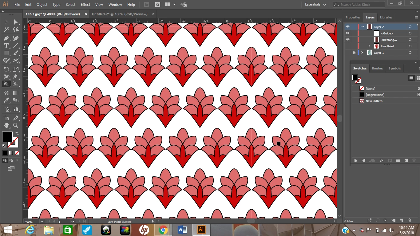The height and width of the screenshot is (236, 420).
Task: Pick the Line Segment tool
Action: click(x=16, y=46)
